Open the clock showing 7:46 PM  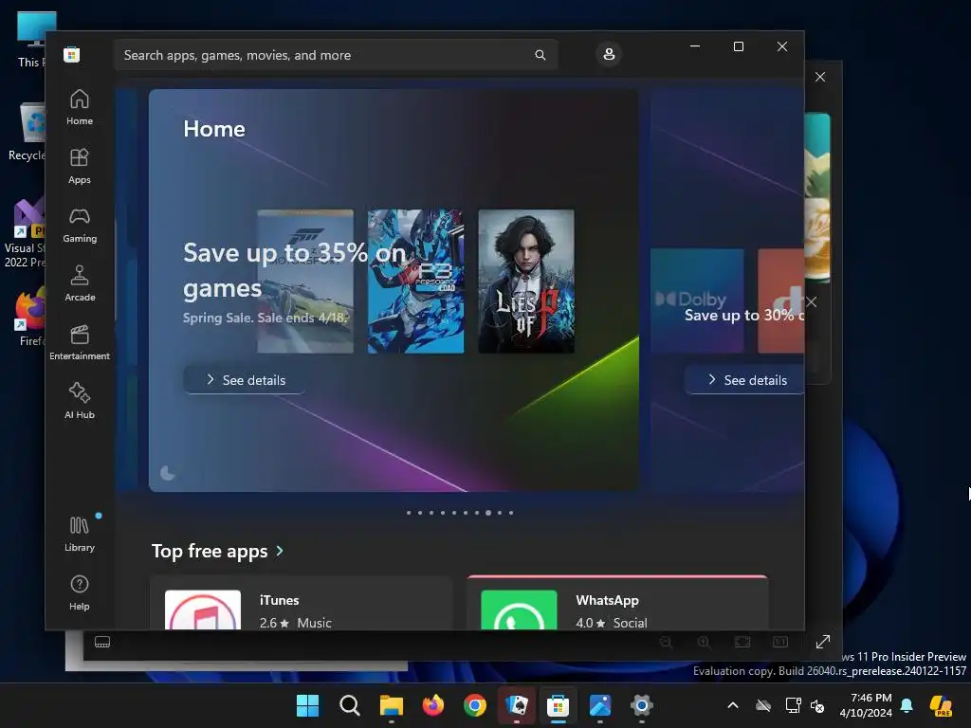click(867, 705)
